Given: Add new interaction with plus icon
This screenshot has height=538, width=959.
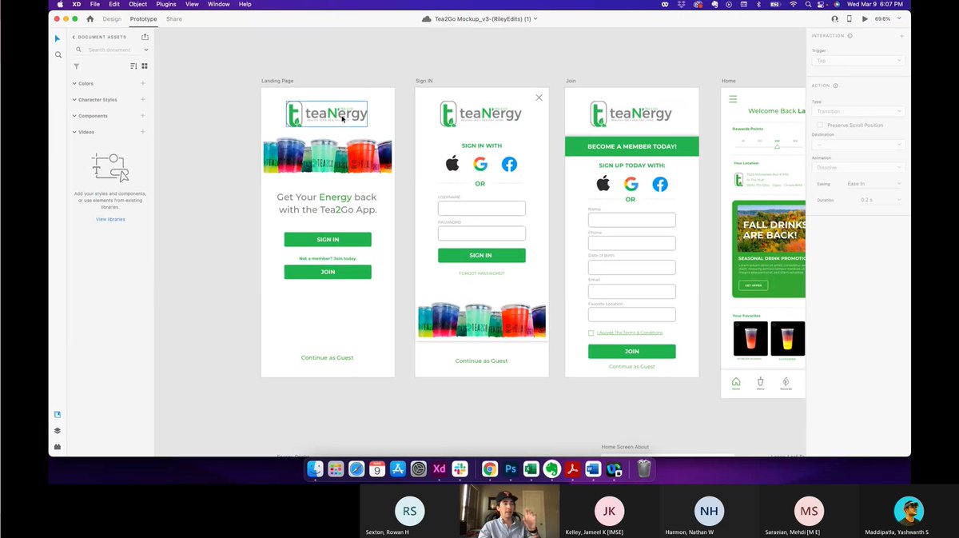Looking at the screenshot, I should 901,36.
